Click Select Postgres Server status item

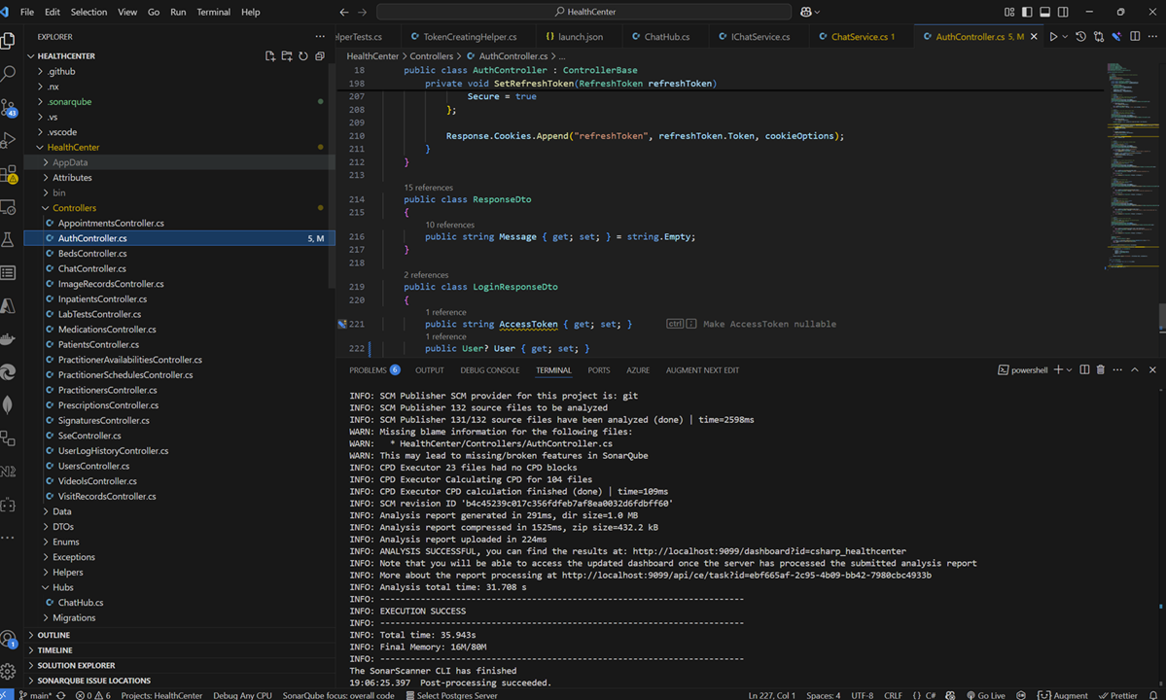coord(451,695)
